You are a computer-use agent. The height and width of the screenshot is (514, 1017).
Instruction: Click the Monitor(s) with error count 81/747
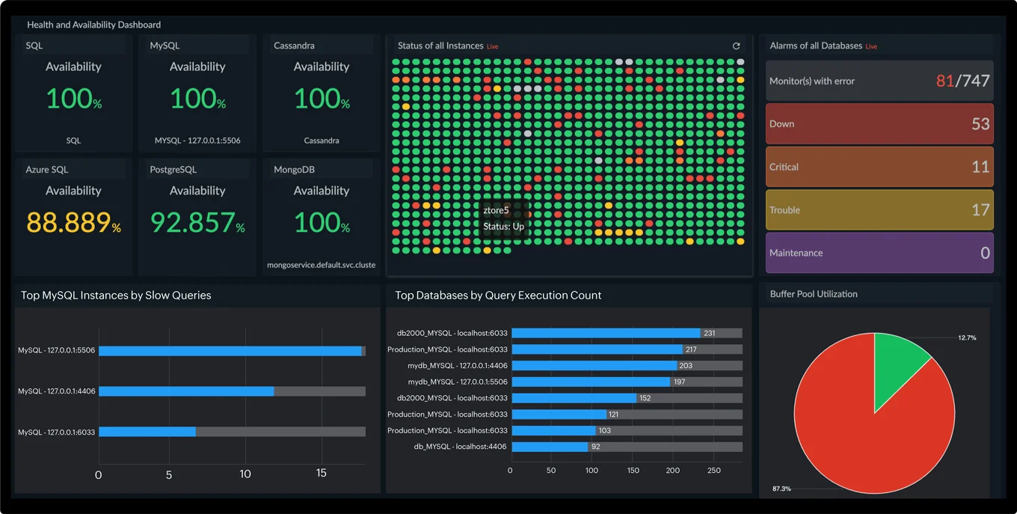879,80
